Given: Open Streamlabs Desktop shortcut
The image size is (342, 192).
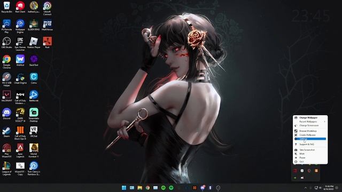Looking at the screenshot, I should point(34,115).
